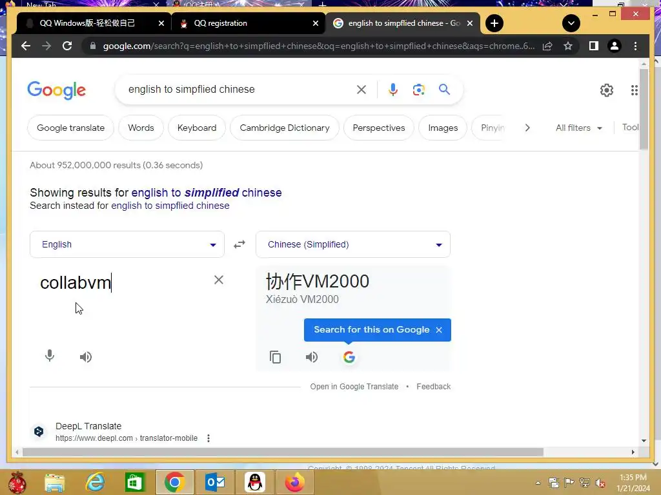The height and width of the screenshot is (495, 661).
Task: Select the Words filter chip
Action: pyautogui.click(x=141, y=128)
